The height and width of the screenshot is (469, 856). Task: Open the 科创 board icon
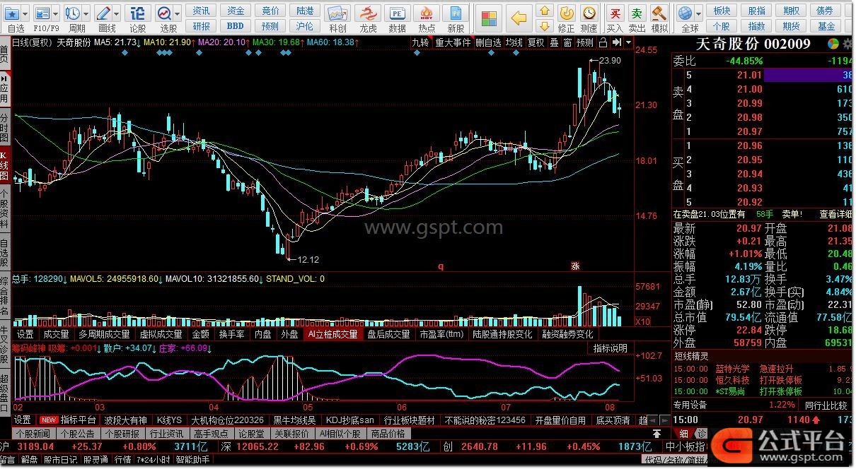pos(338,13)
